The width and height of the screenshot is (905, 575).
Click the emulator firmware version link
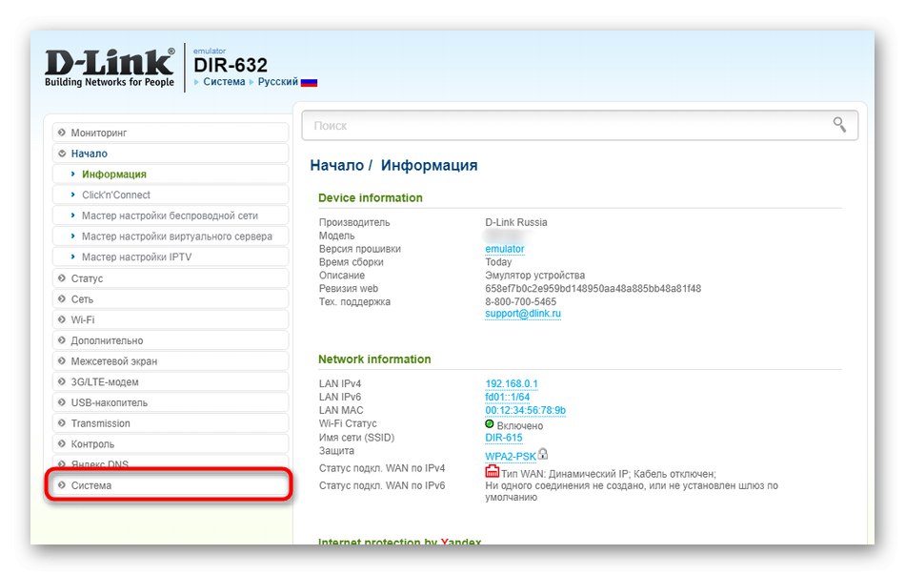(x=505, y=249)
